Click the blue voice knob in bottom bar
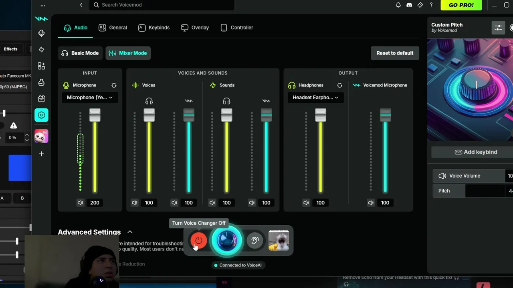 227,240
